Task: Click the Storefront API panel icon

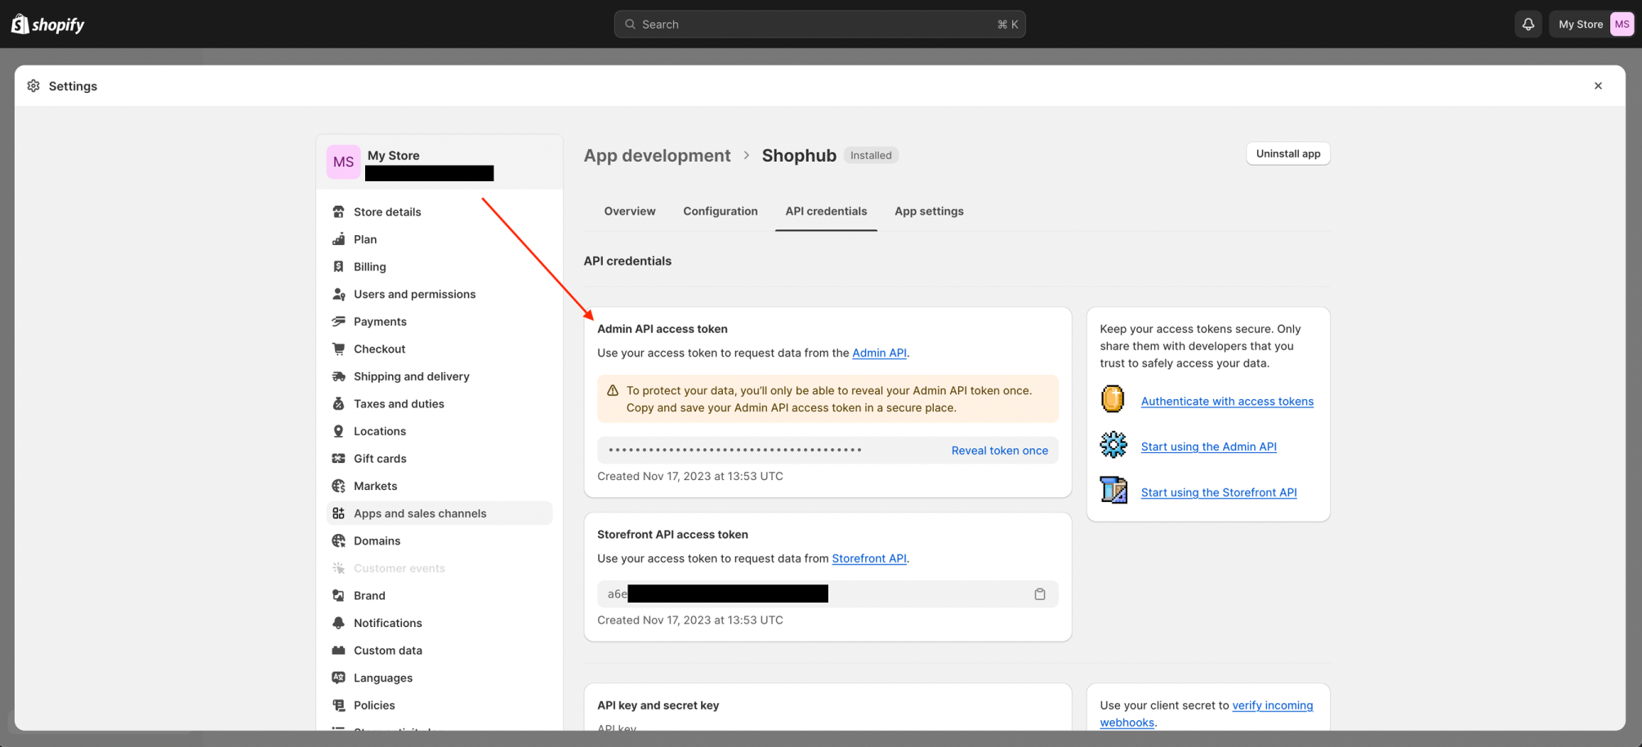Action: pyautogui.click(x=1112, y=490)
